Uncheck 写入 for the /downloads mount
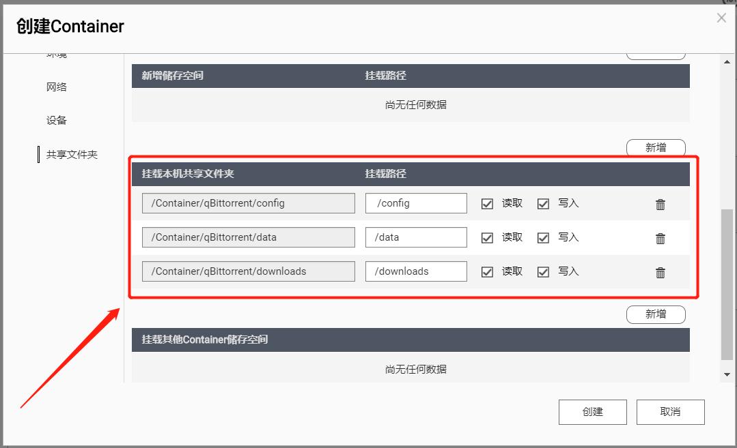 tap(543, 271)
